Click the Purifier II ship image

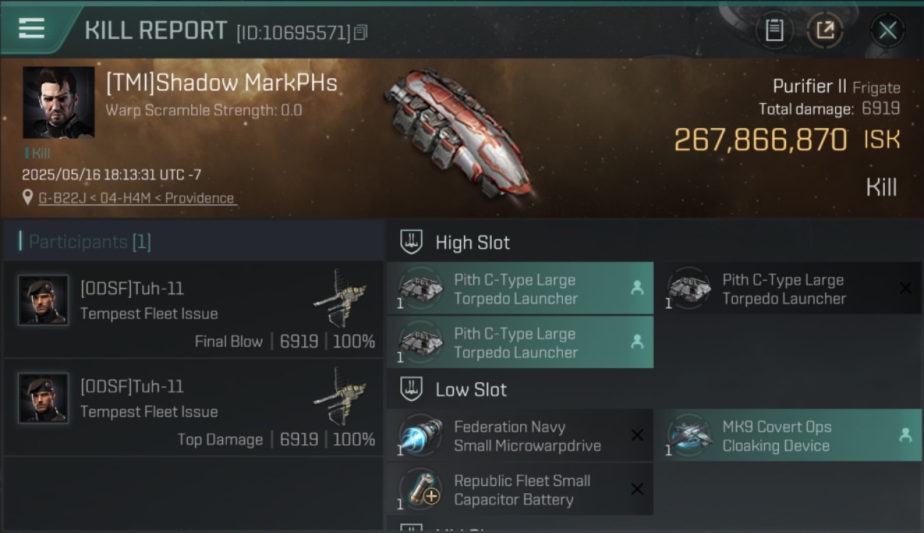(457, 132)
